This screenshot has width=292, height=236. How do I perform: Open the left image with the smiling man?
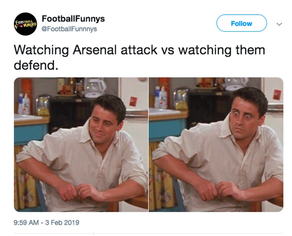point(81,145)
